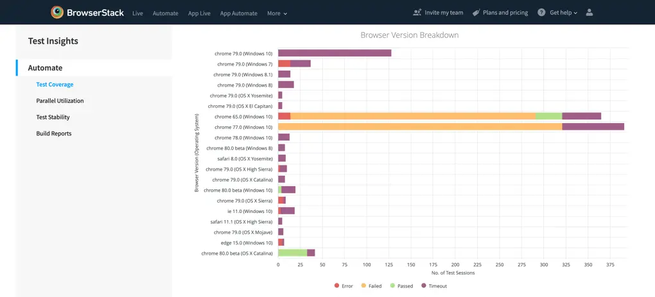Viewport: 655px width, 297px height.
Task: Go to App Automate in navigation
Action: tap(238, 13)
